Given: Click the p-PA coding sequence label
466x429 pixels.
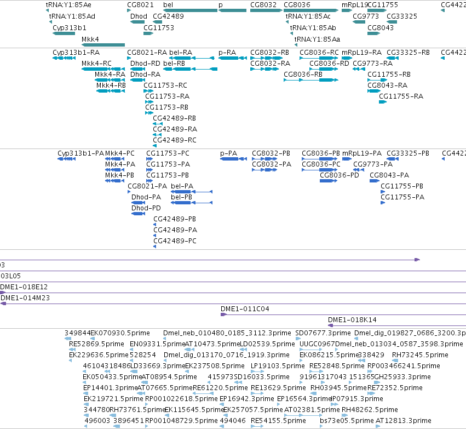Looking at the screenshot, I should pyautogui.click(x=228, y=153).
